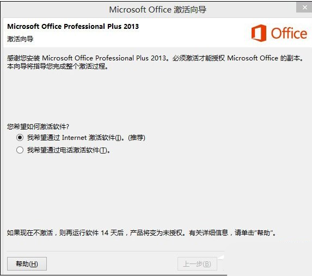
Task: Click the "本向导将指导您完成整个激活过程" sentence
Action: tap(58, 66)
